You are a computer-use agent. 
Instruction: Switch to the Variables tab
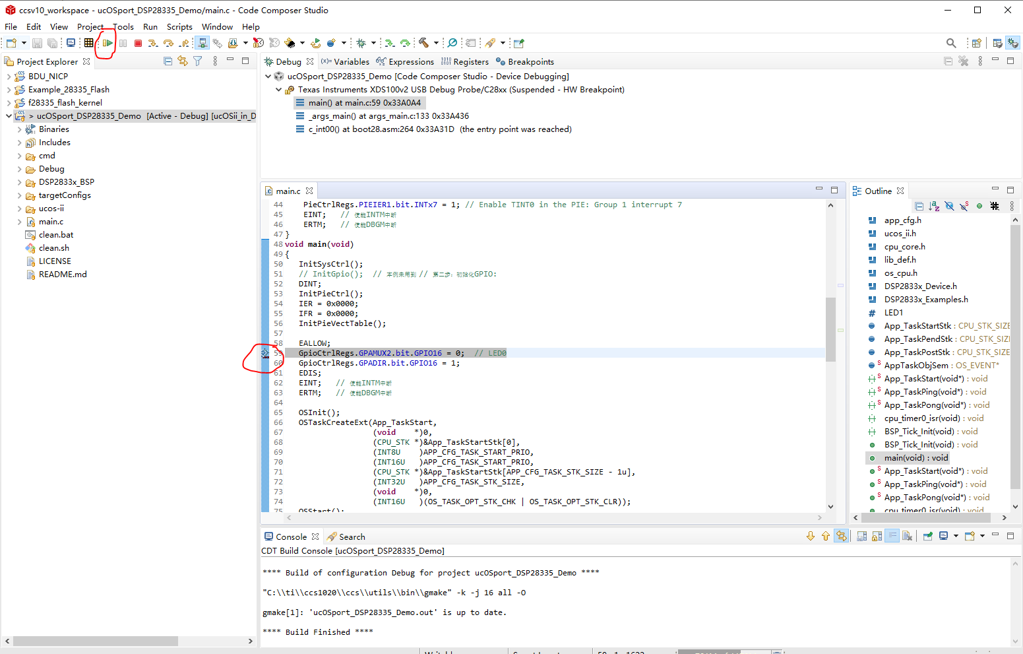pyautogui.click(x=345, y=61)
